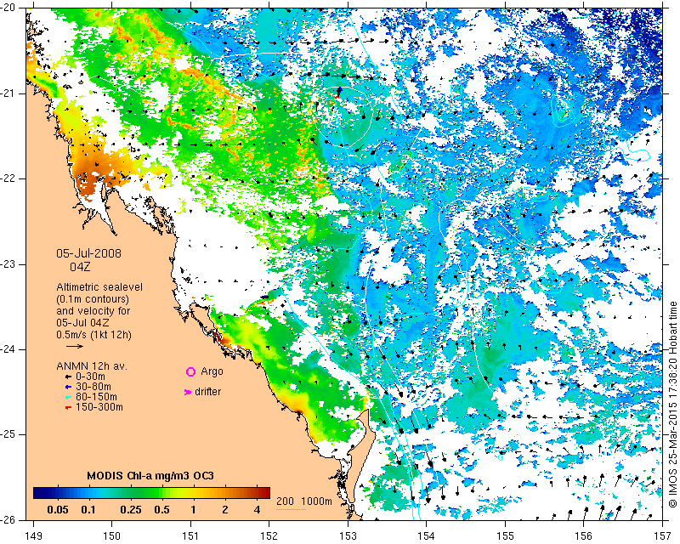
Task: Click the magenta drifter arrow symbol
Action: 188,392
